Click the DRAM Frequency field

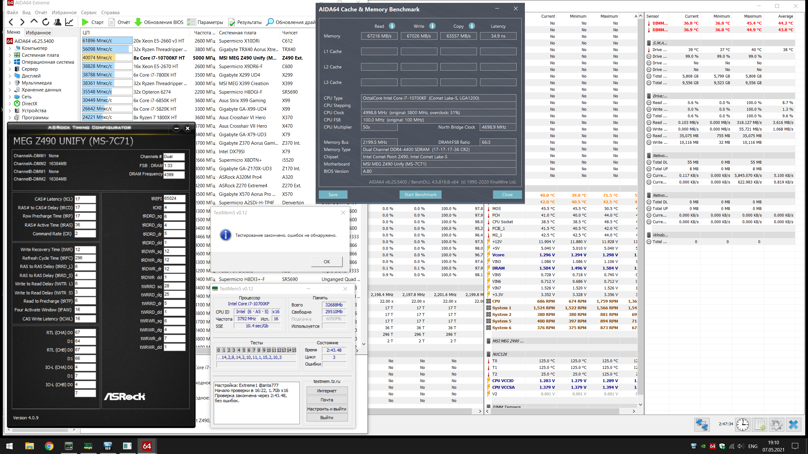174,174
